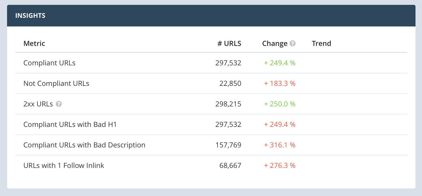Select the 2xx URLs metric label

[x=38, y=104]
